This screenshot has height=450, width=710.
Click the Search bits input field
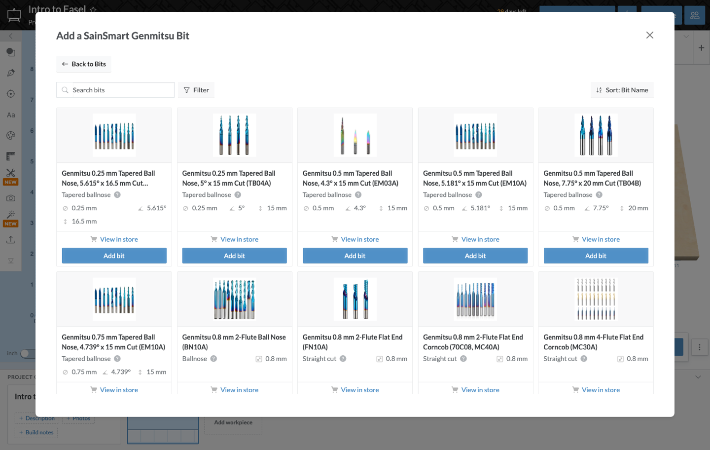point(115,90)
